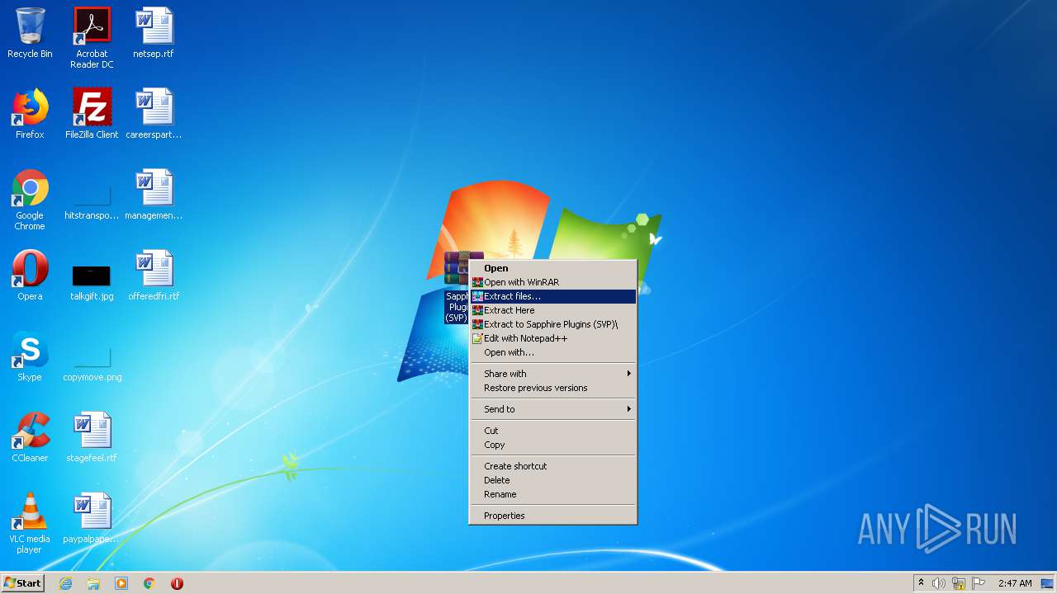Open Properties from context menu
The image size is (1057, 594).
pyautogui.click(x=552, y=516)
